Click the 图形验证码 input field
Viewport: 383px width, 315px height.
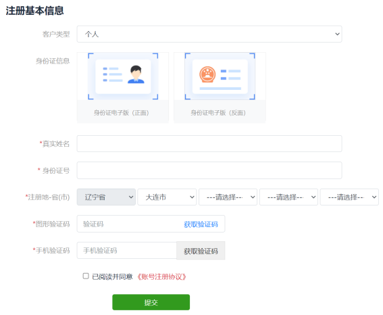tap(130, 224)
